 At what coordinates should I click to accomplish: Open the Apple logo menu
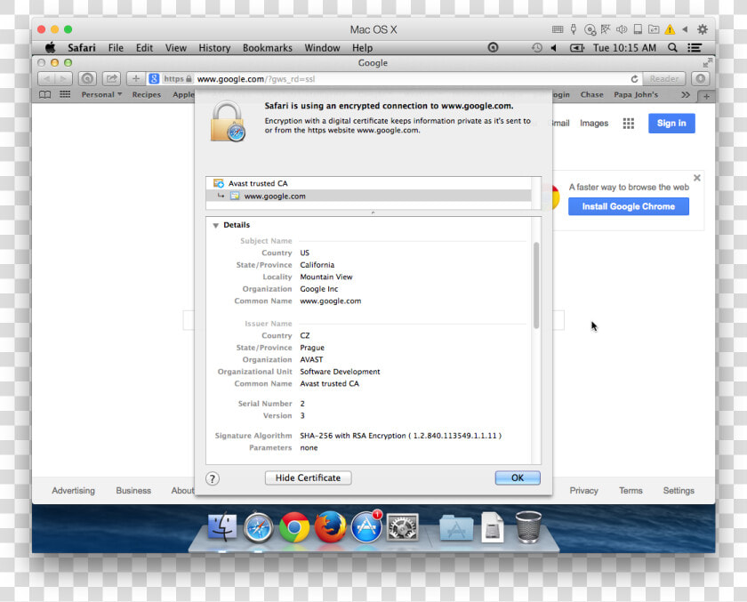tap(50, 48)
